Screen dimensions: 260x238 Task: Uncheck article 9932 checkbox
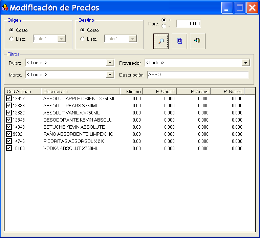pyautogui.click(x=9, y=134)
